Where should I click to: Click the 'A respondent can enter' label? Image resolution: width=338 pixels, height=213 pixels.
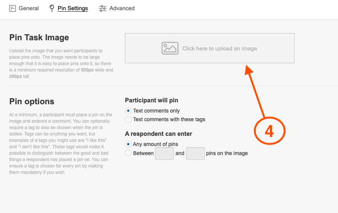pyautogui.click(x=158, y=134)
